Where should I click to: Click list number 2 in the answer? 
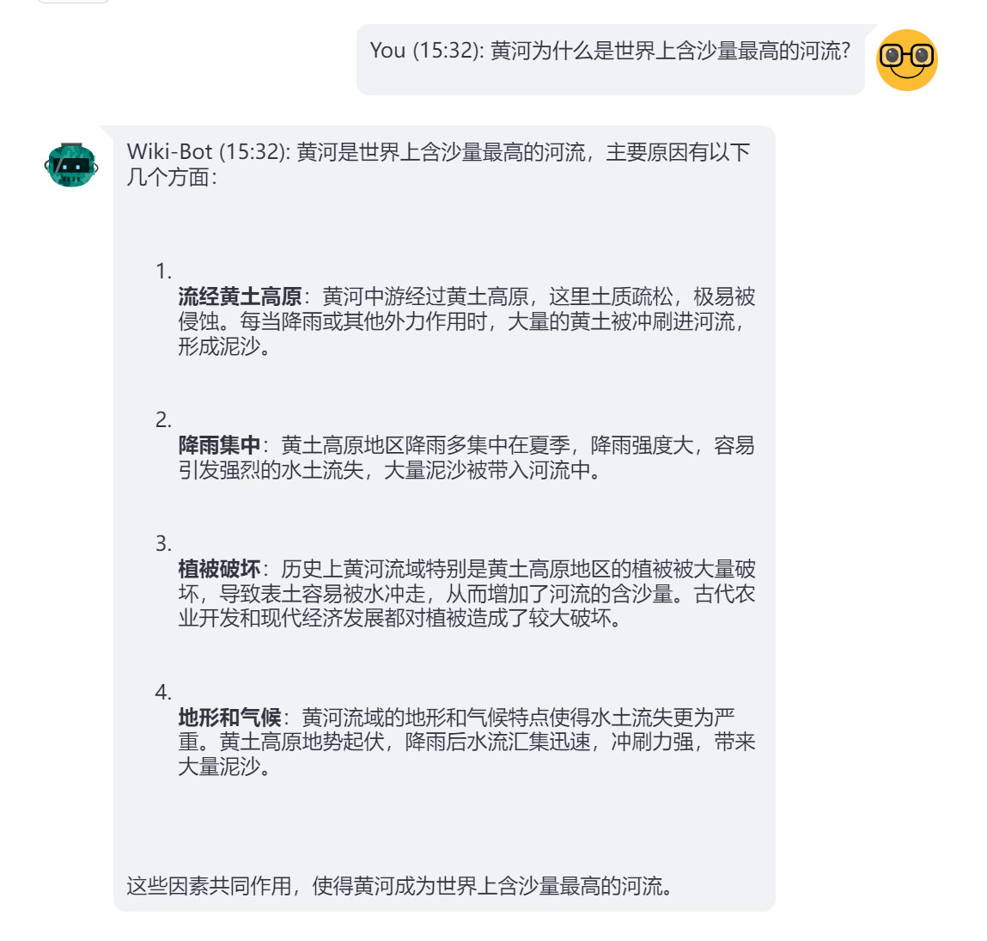(163, 419)
